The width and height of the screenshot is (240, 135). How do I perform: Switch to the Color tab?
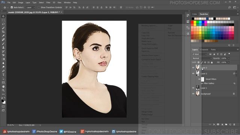(x=195, y=14)
